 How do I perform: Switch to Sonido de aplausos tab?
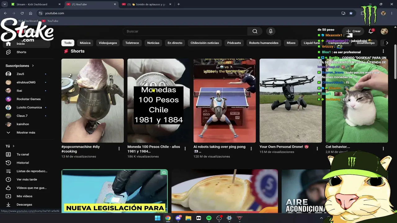[147, 4]
